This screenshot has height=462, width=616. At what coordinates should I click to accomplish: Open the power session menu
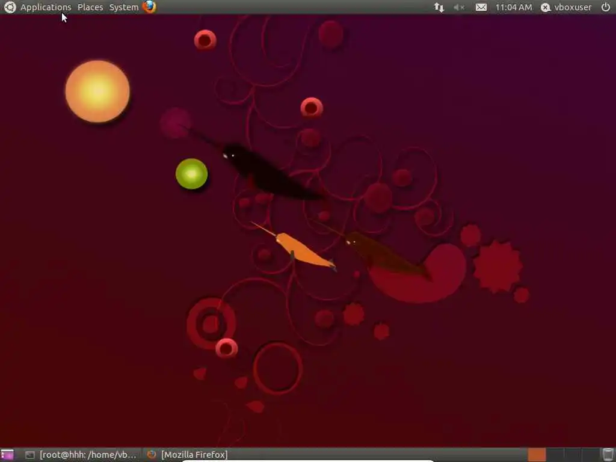point(606,7)
